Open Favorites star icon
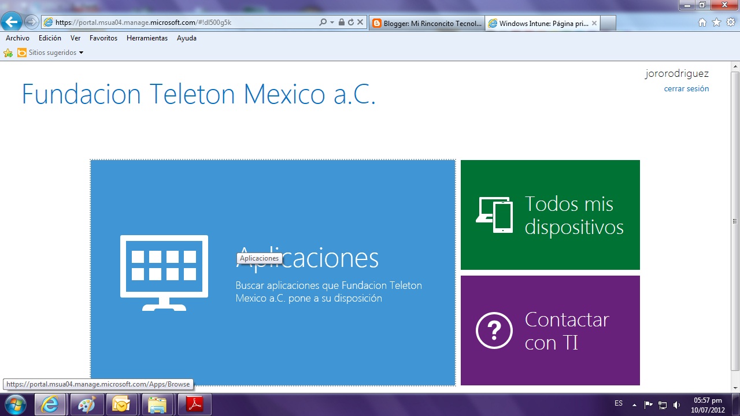 click(716, 23)
